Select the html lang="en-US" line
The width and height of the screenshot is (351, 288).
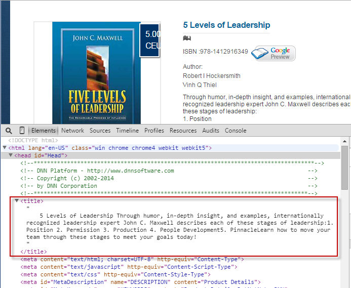pyautogui.click(x=110, y=148)
